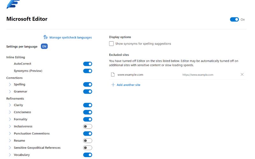Remove www.example.com from excluded sites
Image resolution: width=255 pixels, height=159 pixels.
pos(242,74)
